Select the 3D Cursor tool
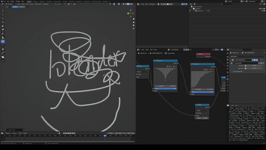Image resolution: width=266 pixels, height=150 pixels. pos(3,15)
